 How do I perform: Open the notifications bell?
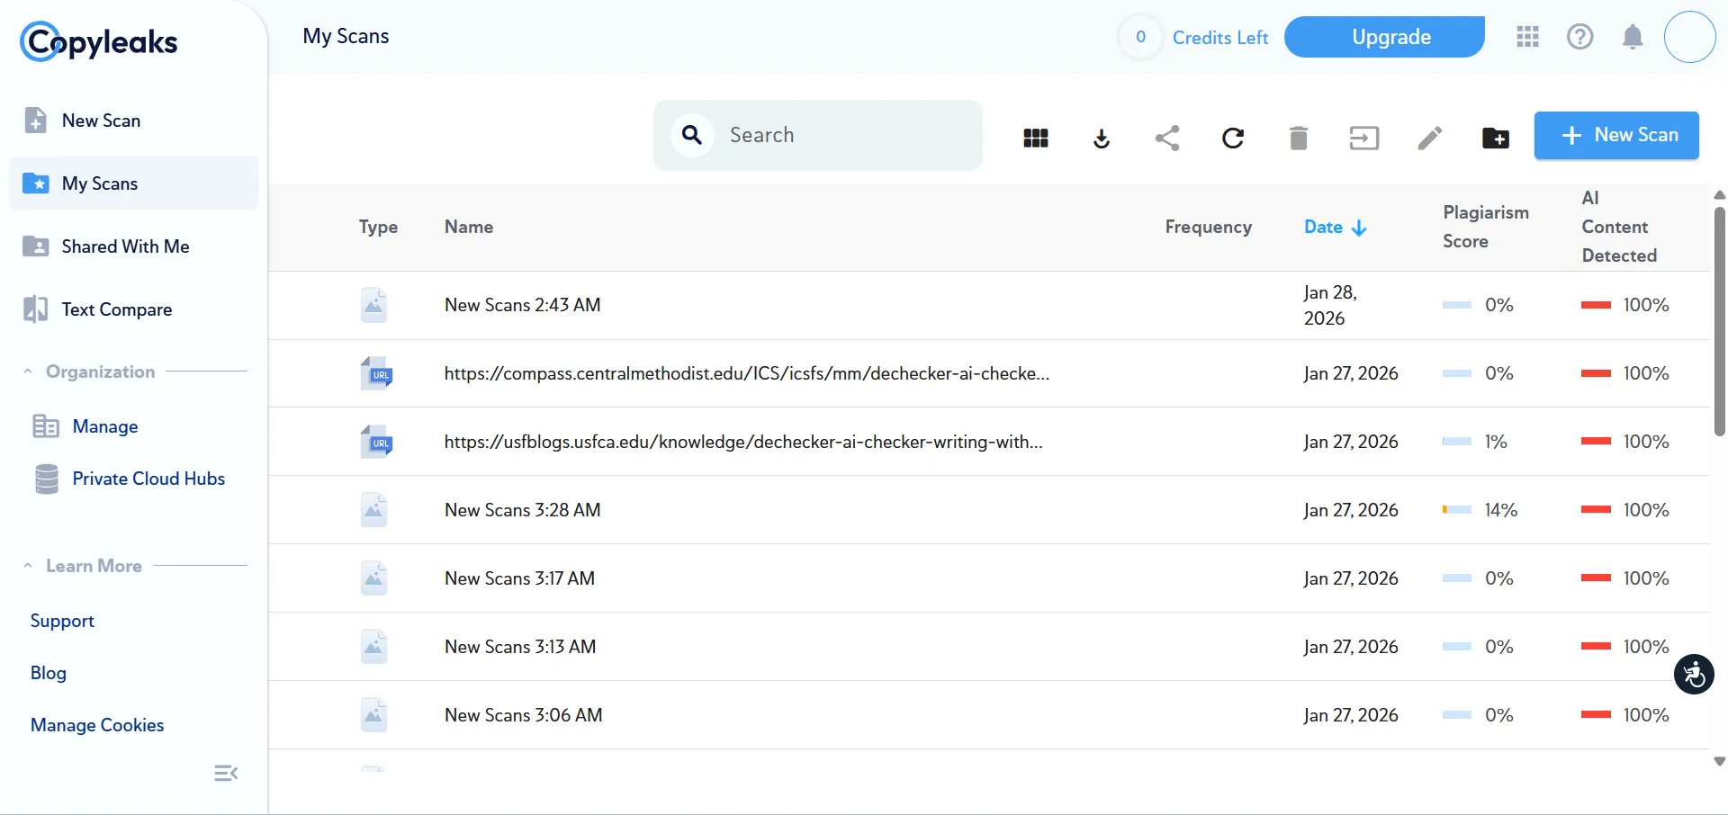(x=1632, y=37)
